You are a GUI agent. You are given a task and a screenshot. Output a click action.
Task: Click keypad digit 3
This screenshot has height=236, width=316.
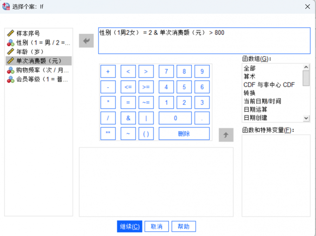pyautogui.click(x=202, y=102)
